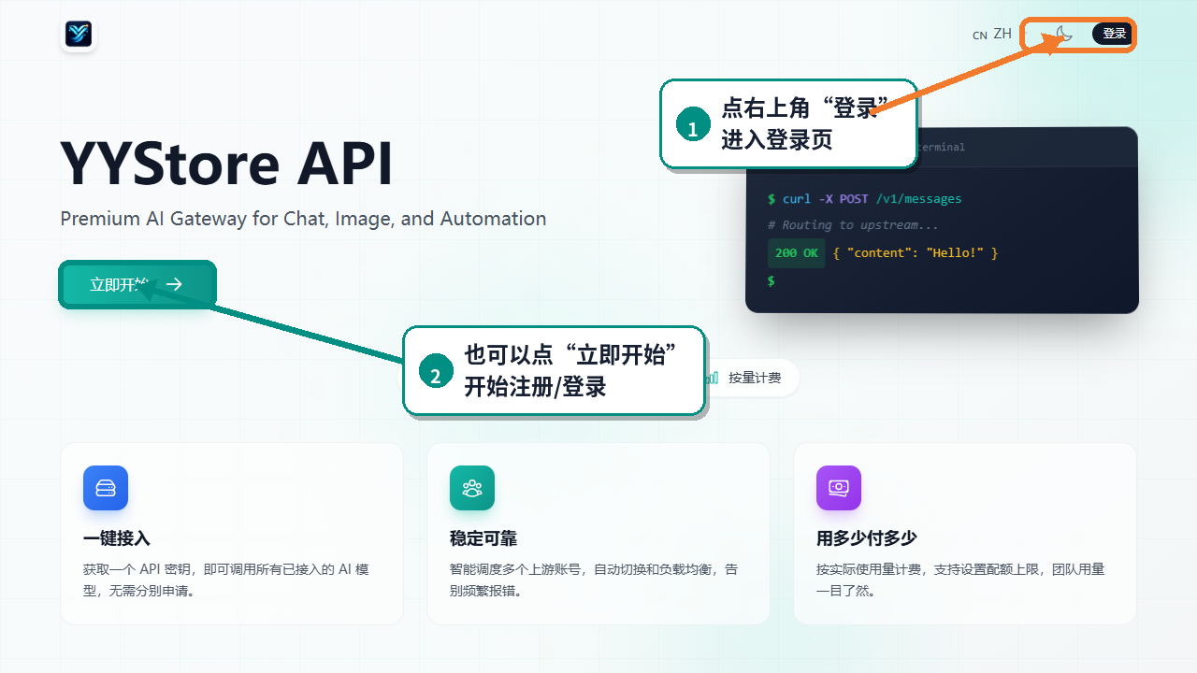Click the YYStore API headline
This screenshot has height=673, width=1197.
pos(226,164)
